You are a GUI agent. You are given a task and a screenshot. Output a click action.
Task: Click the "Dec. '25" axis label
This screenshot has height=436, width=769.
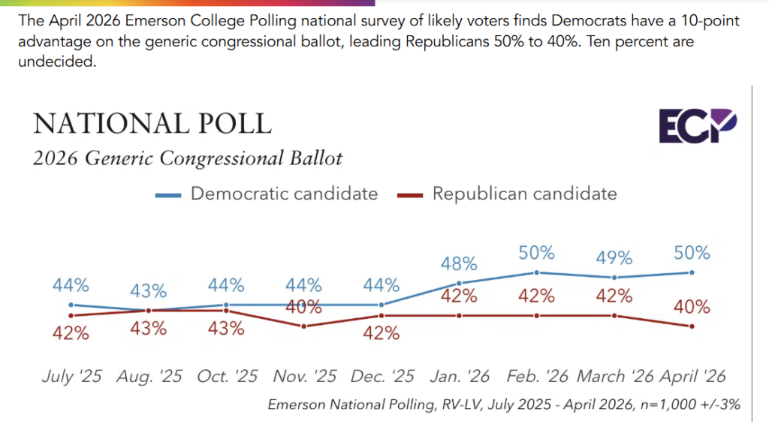tap(381, 376)
